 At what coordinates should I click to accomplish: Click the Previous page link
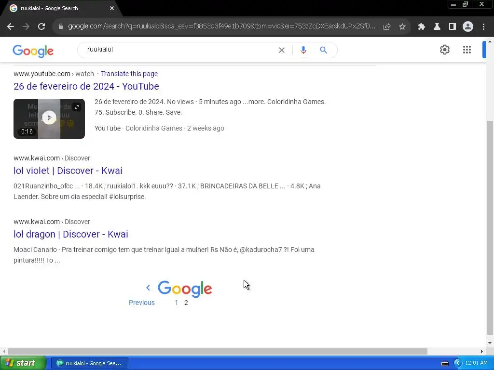coord(142,303)
